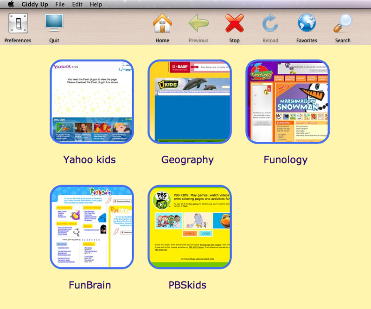371x309 pixels.
Task: Click the Funology caption link
Action: click(x=286, y=160)
